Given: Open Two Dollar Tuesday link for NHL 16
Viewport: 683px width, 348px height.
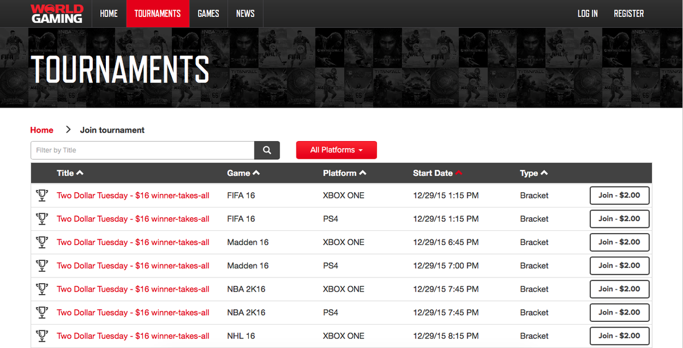Looking at the screenshot, I should 133,336.
